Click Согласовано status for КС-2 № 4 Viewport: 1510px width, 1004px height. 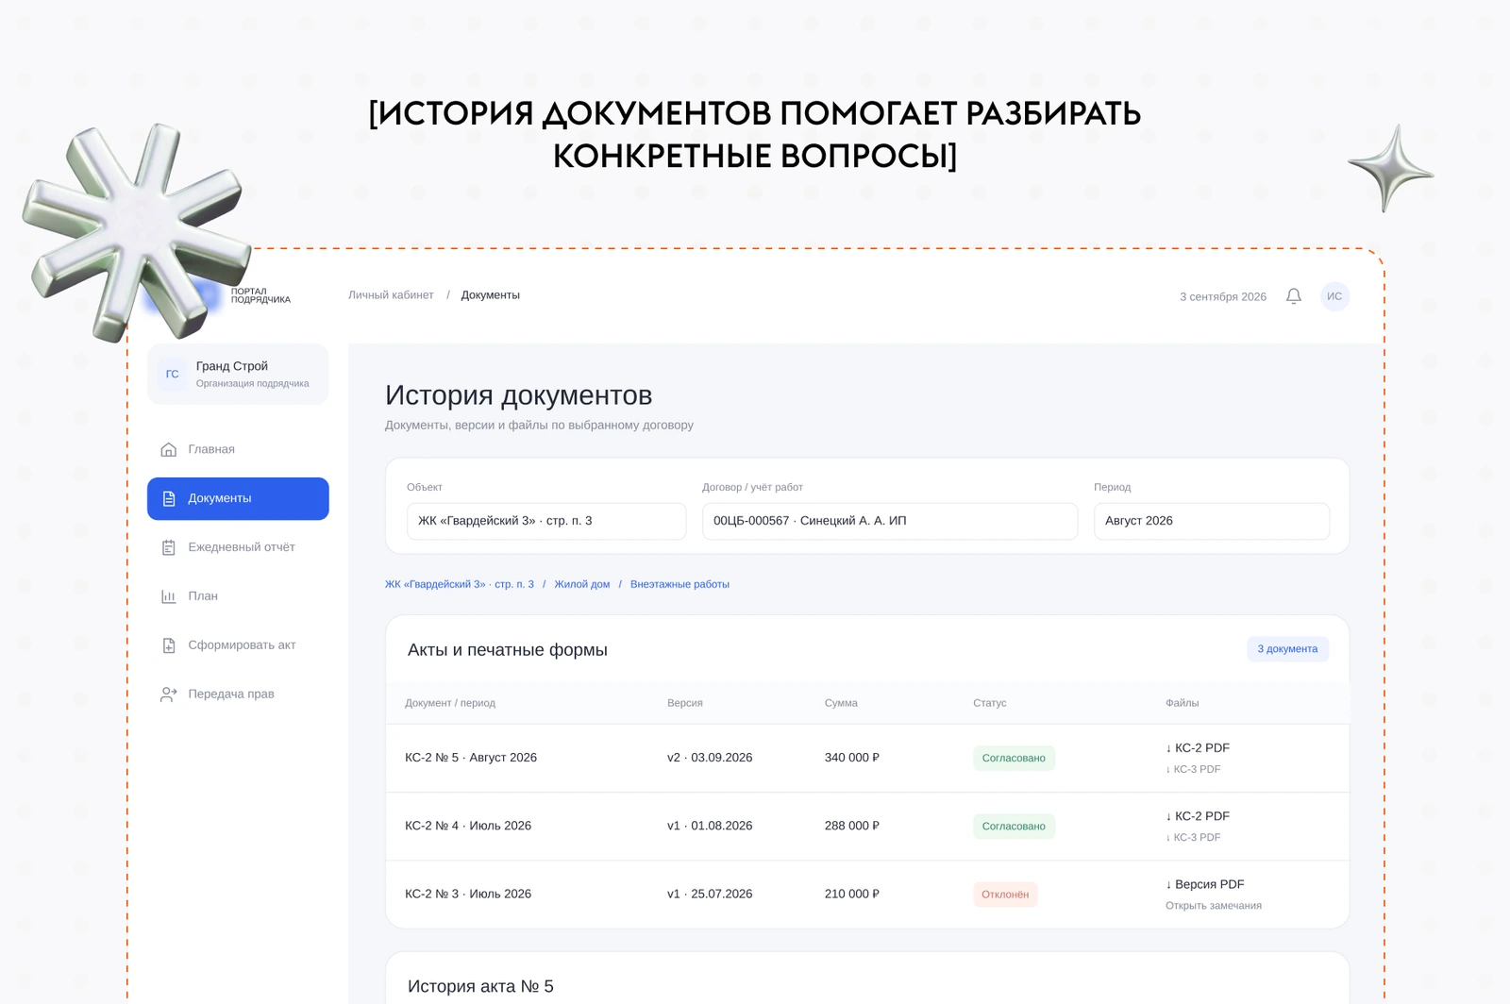[x=1014, y=826]
